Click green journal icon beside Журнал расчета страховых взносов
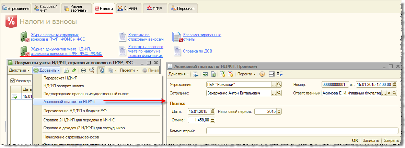This screenshot has height=148, width=405. 24,37
